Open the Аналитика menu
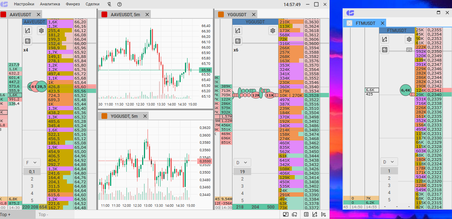 pos(50,4)
